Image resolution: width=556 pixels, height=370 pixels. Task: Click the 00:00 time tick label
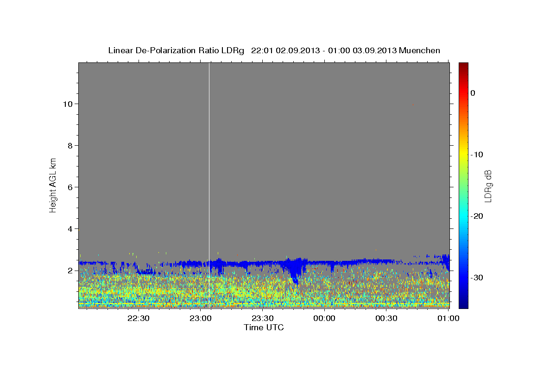pyautogui.click(x=324, y=318)
